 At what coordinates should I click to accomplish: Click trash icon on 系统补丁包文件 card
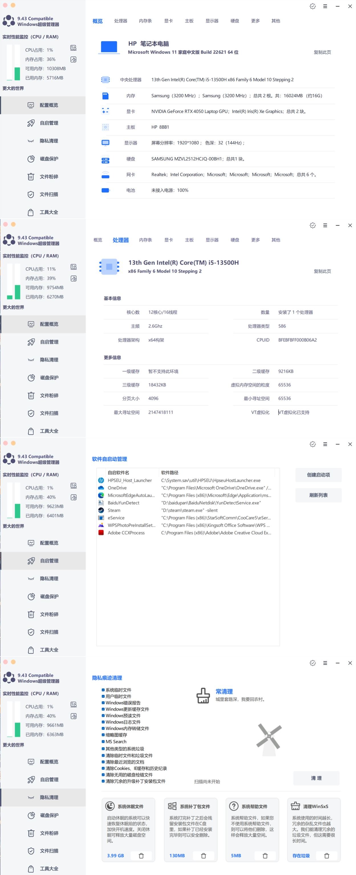204,856
